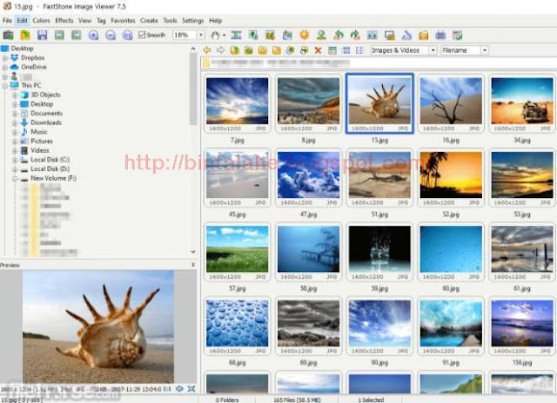Open the Colors menu
This screenshot has width=557, height=403.
(41, 21)
